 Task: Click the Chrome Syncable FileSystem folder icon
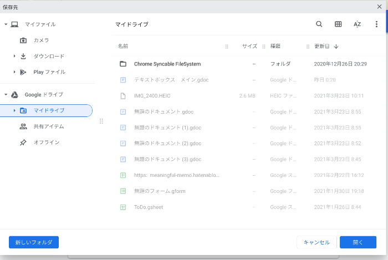[x=123, y=64]
